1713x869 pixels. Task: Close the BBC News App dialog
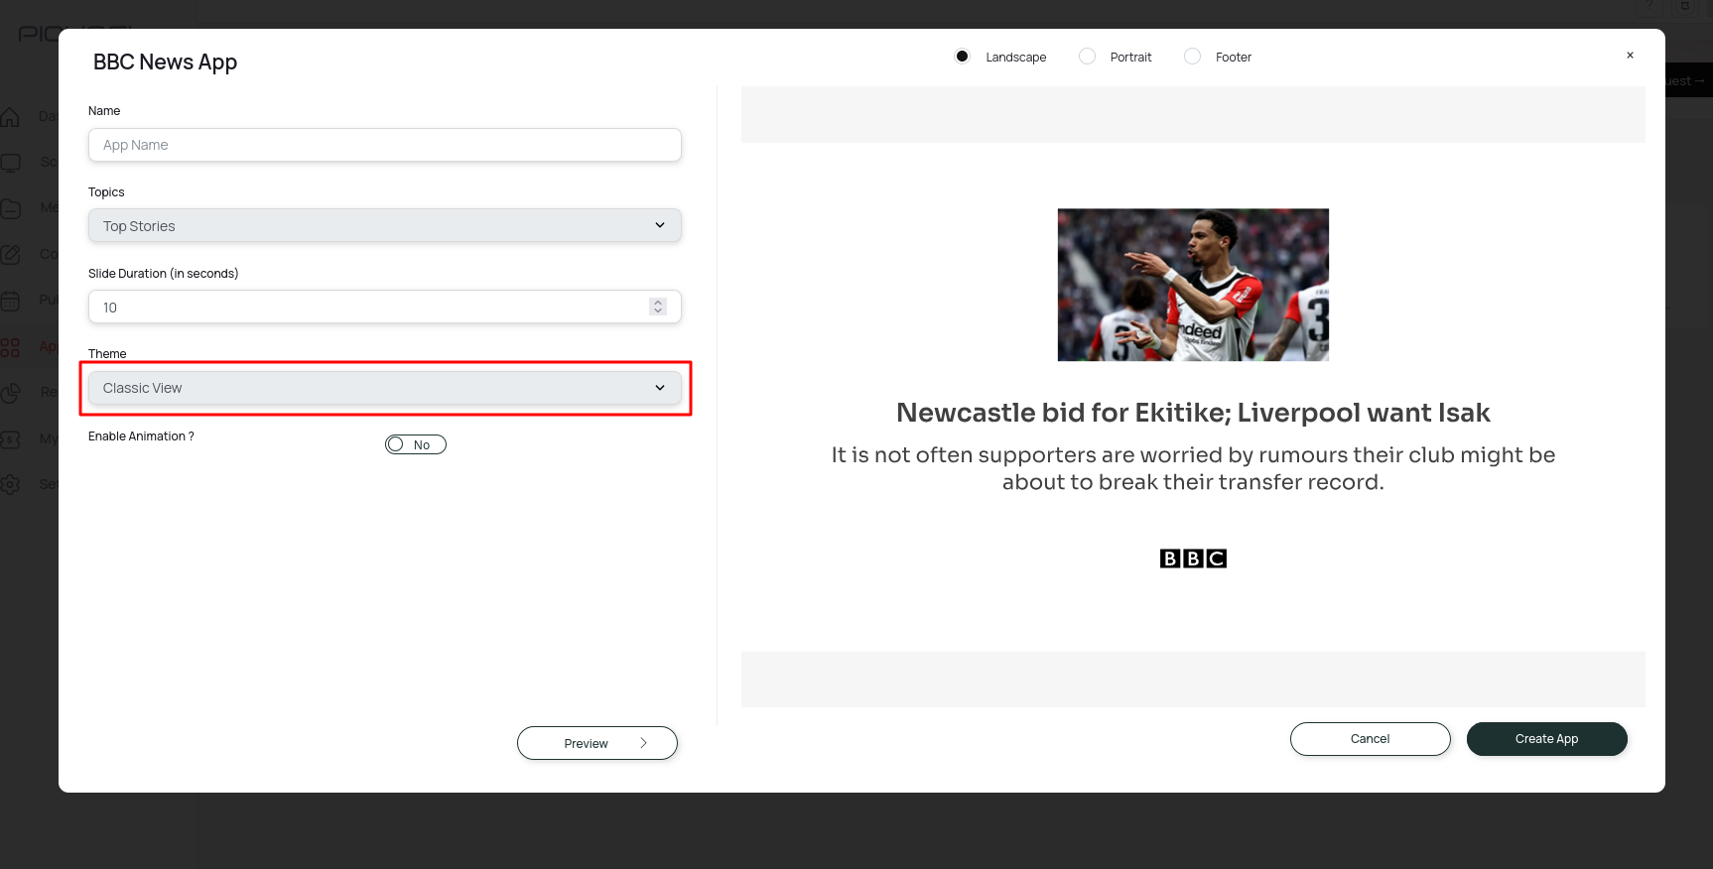tap(1630, 56)
